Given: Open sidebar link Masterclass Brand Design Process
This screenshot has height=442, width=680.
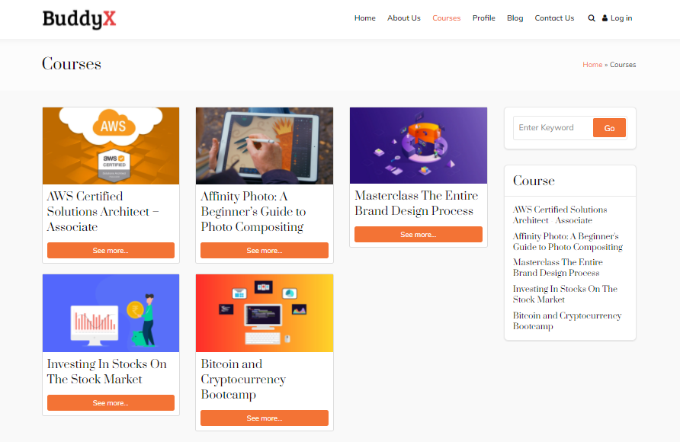Looking at the screenshot, I should 558,267.
